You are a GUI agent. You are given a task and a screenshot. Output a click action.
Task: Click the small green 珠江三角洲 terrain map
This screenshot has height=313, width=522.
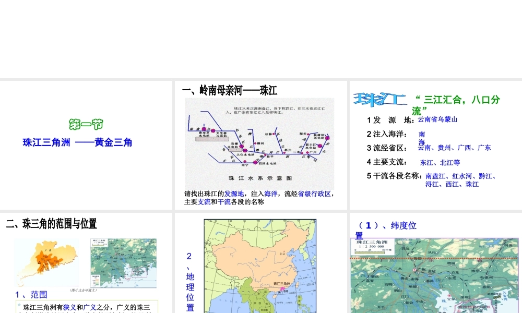click(124, 263)
